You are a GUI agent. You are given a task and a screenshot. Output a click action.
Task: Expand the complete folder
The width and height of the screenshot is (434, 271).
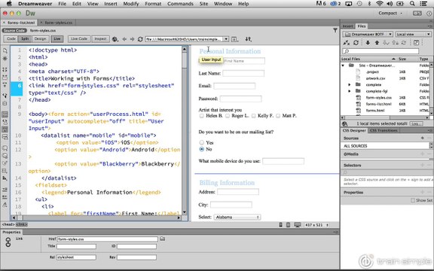(350, 84)
